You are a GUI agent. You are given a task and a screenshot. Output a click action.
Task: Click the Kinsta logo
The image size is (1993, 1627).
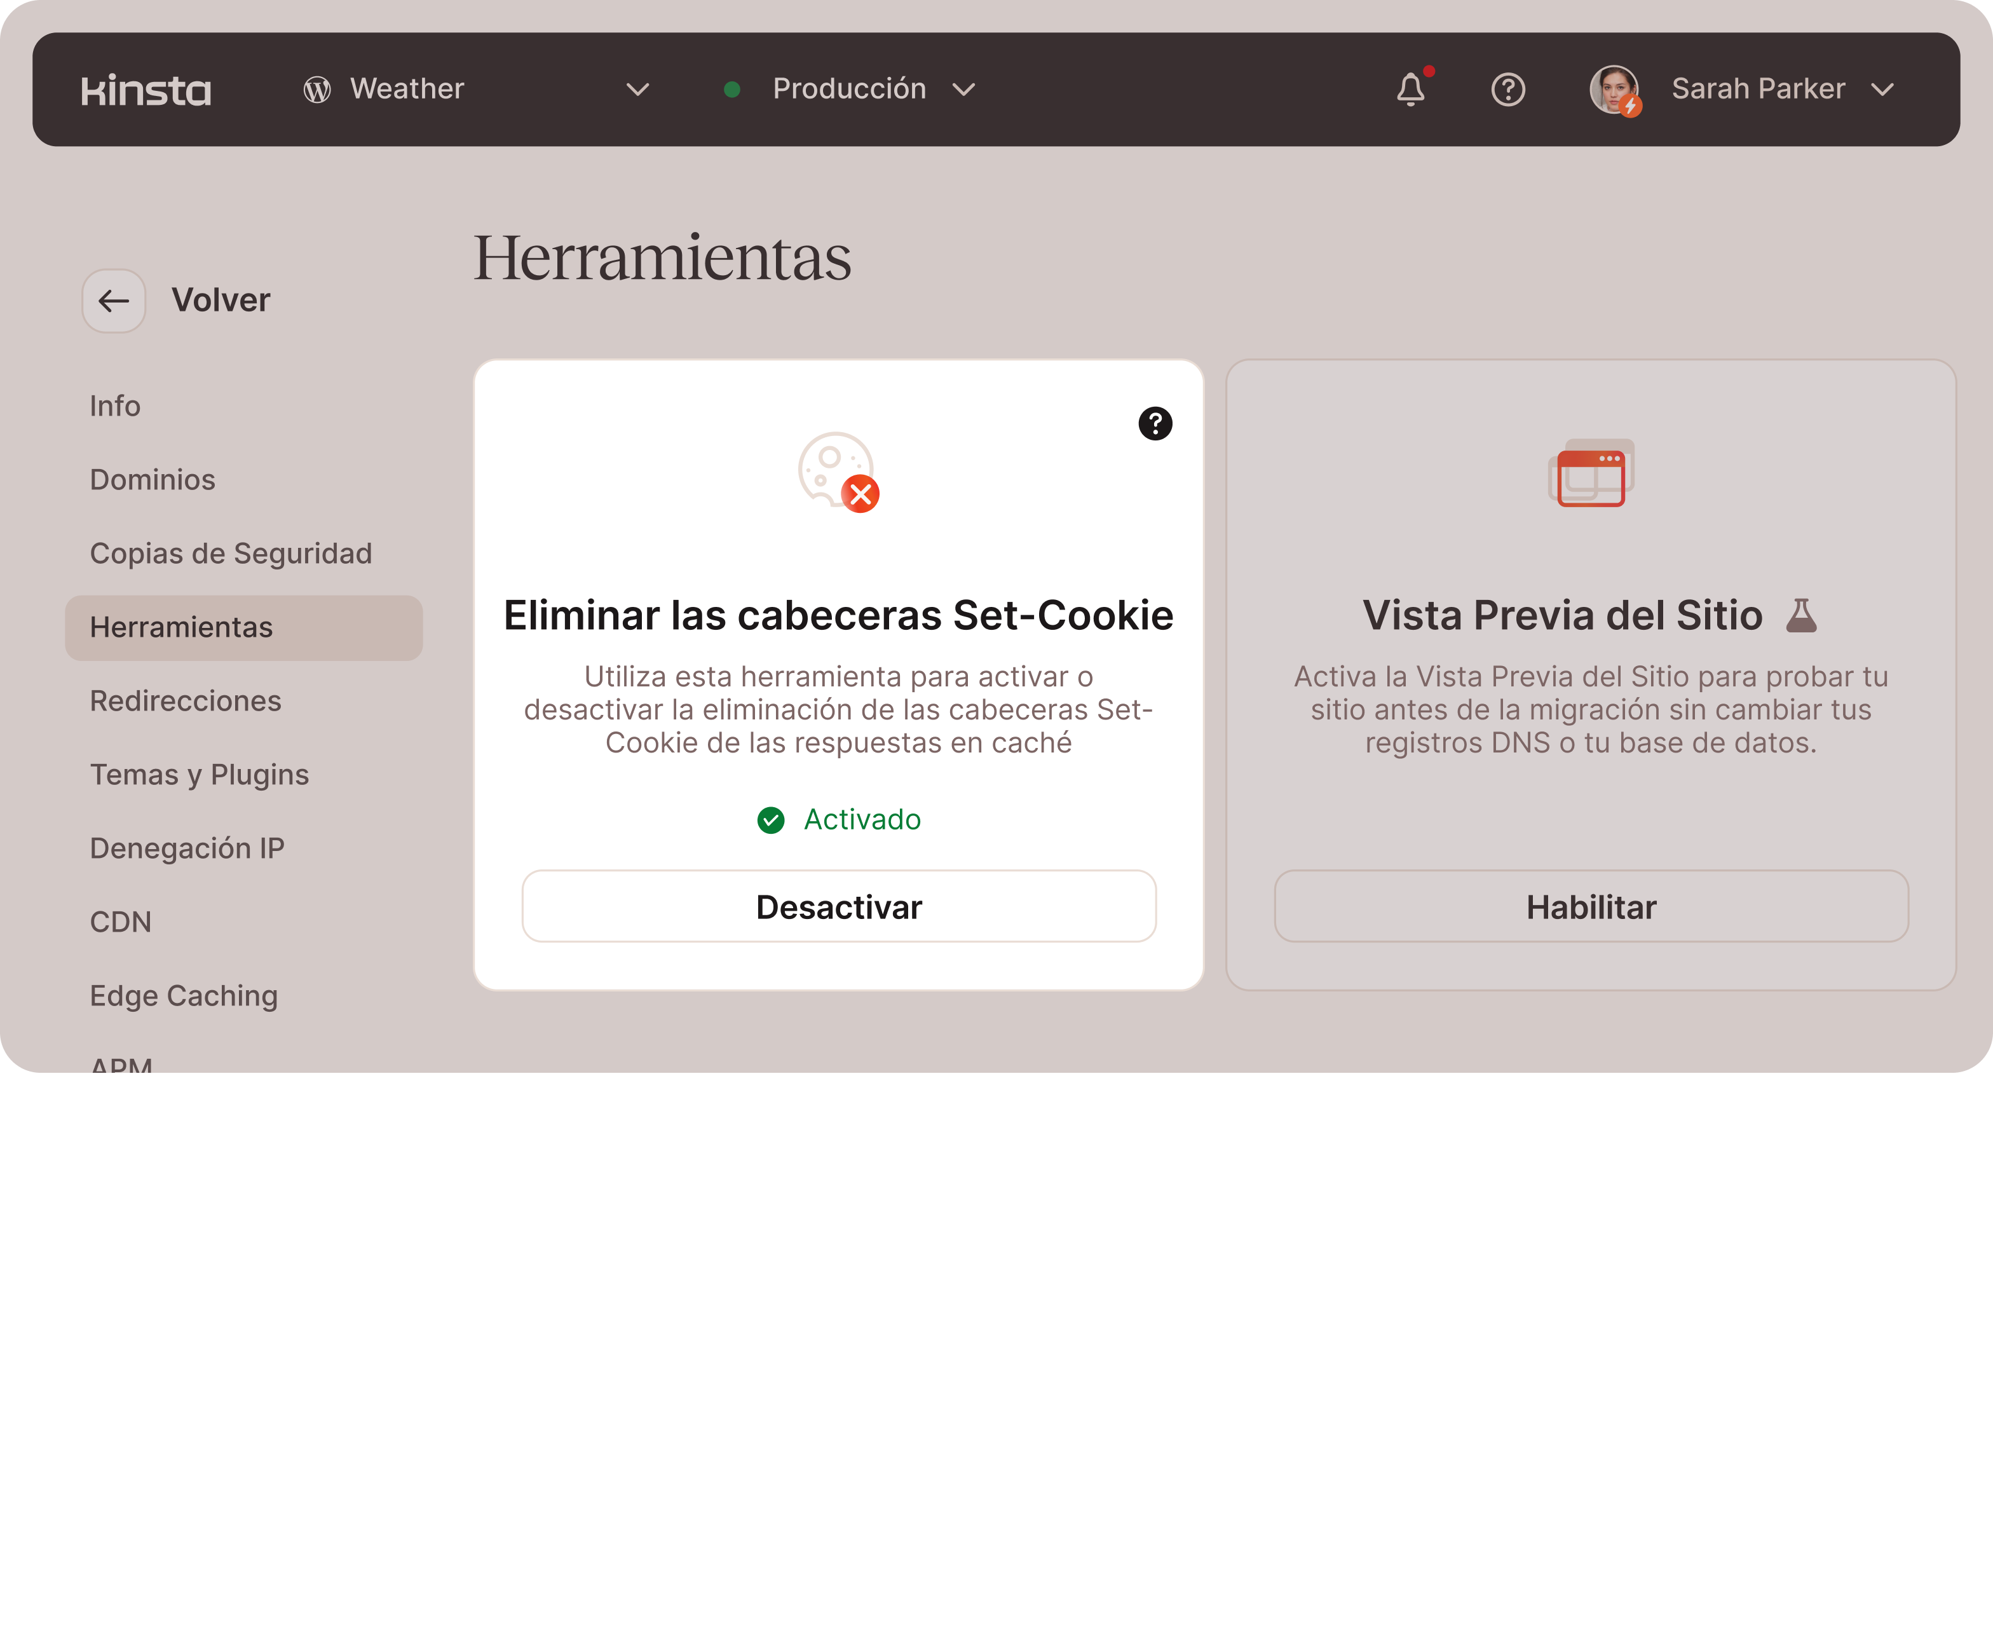(146, 90)
